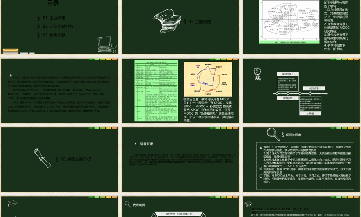Select the chalk eraser on the blackboard tray

10,51
